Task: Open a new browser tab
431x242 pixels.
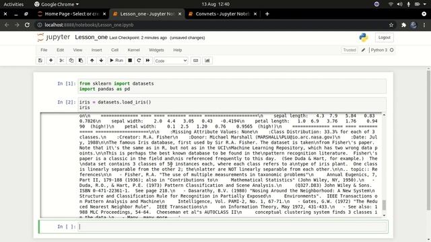Action: (x=267, y=13)
